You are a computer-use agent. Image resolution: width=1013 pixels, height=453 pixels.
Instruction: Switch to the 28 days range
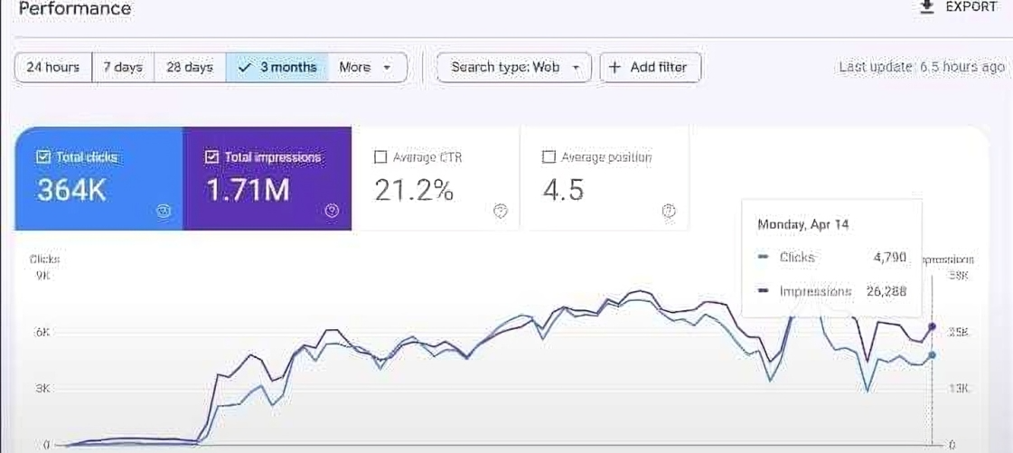point(190,67)
